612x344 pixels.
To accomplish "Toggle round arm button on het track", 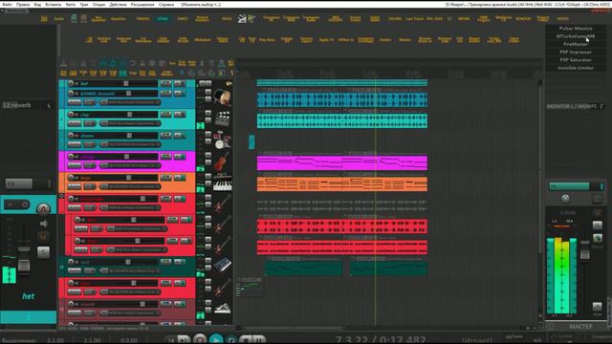I will pos(71,83).
